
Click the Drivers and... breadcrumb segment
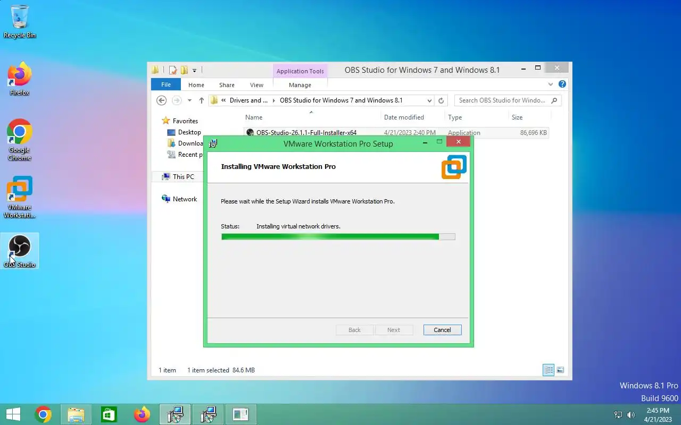pyautogui.click(x=248, y=100)
